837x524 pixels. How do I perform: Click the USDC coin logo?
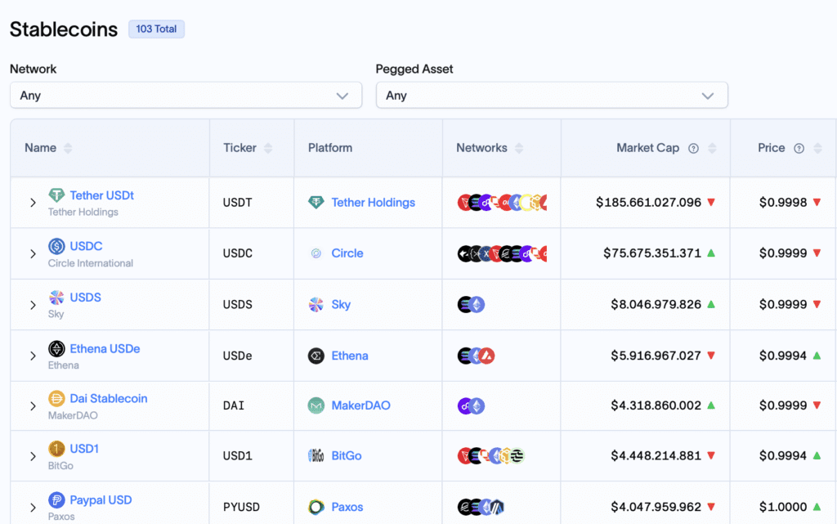56,246
